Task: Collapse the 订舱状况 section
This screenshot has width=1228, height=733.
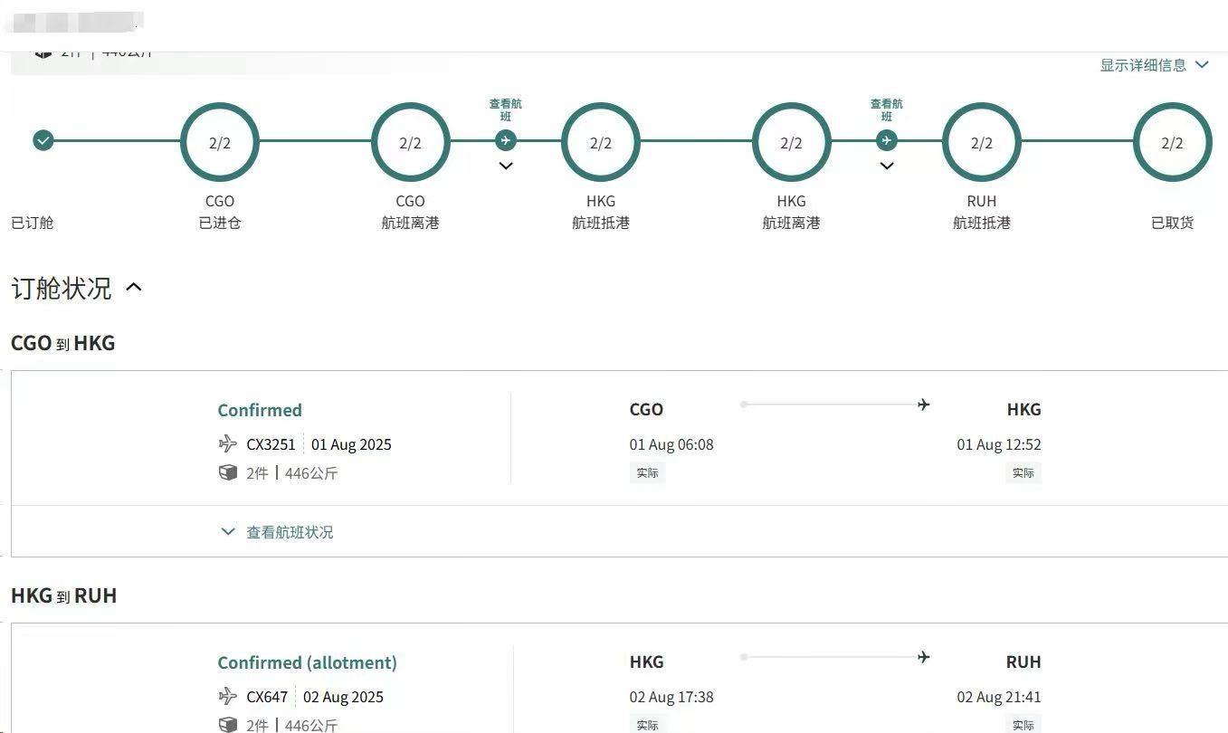Action: (x=134, y=288)
